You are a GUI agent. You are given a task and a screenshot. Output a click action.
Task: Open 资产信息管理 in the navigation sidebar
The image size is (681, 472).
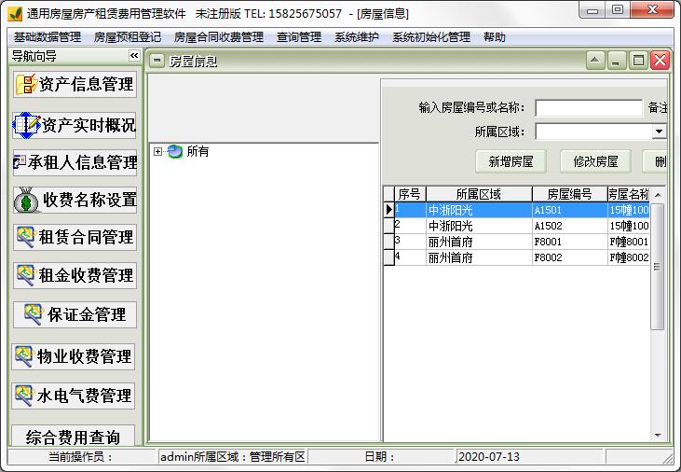[75, 84]
